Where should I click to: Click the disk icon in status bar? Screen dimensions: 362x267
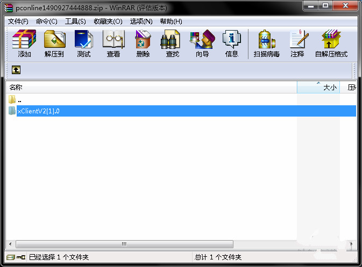click(x=11, y=257)
